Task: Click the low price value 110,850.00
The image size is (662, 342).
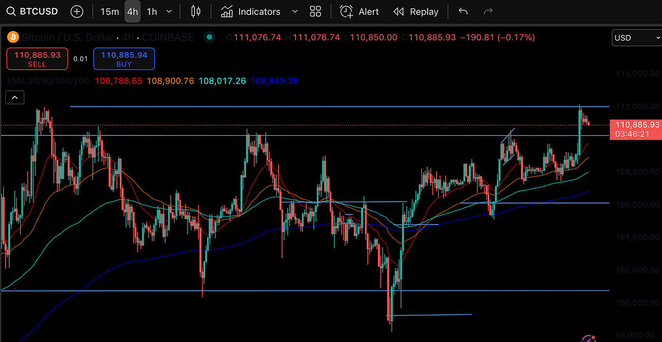Action: (x=373, y=37)
